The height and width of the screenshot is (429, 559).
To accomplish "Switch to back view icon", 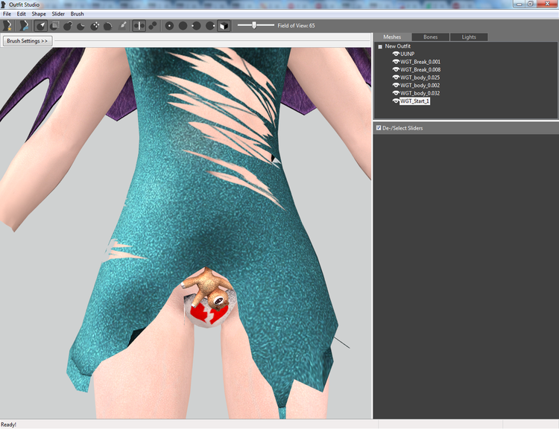I will coord(183,25).
